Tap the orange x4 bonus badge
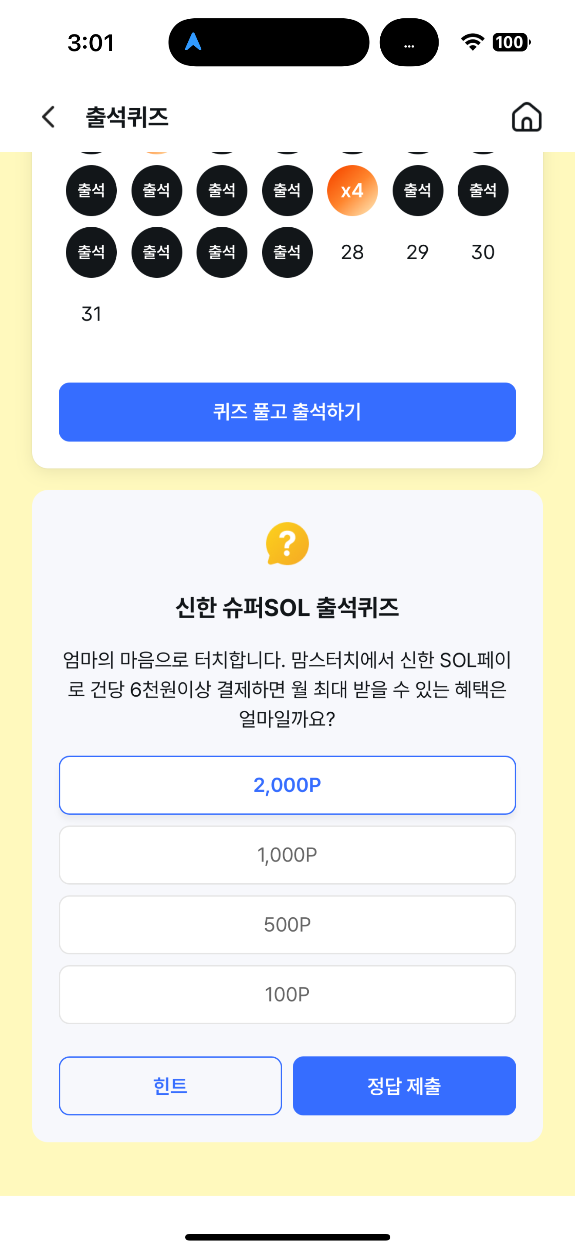This screenshot has width=575, height=1251. [x=352, y=190]
